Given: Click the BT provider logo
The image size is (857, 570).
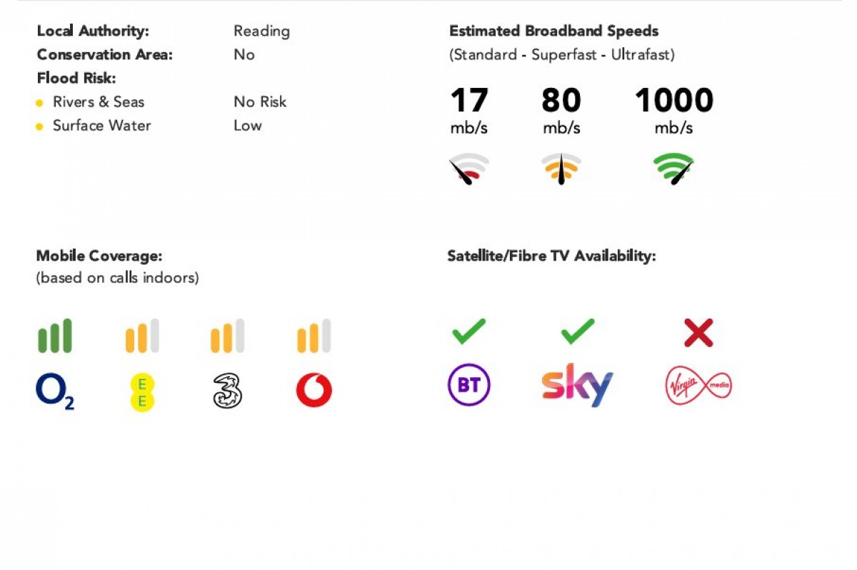Looking at the screenshot, I should tap(468, 386).
